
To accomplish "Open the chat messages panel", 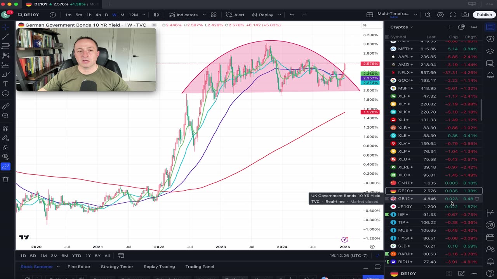I will click(490, 63).
